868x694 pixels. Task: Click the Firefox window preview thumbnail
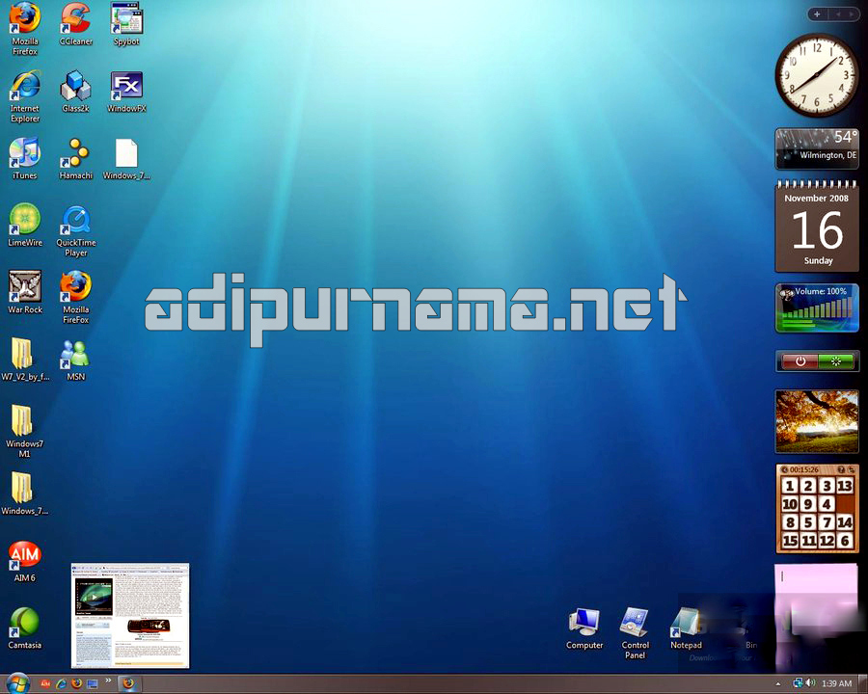(130, 616)
